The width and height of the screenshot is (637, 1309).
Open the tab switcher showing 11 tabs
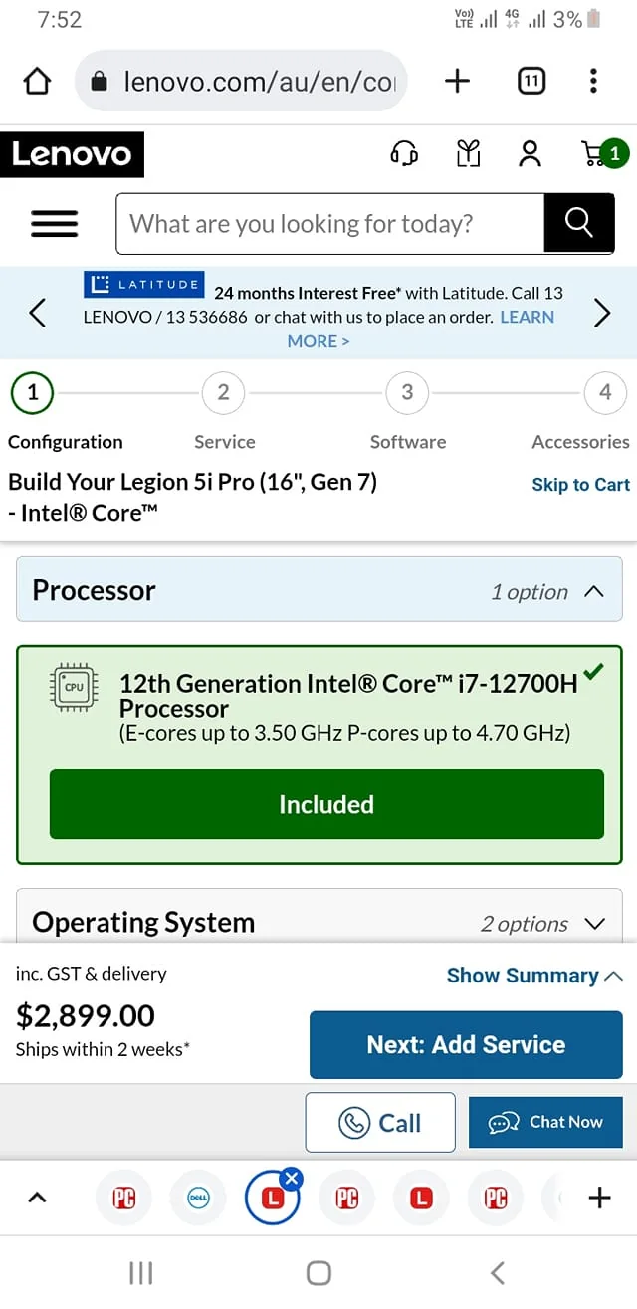pos(531,81)
